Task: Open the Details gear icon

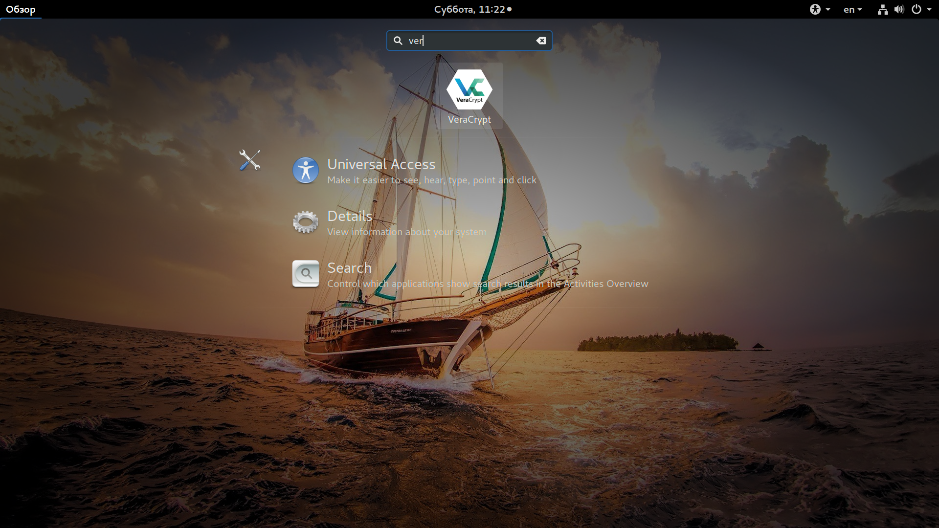Action: (x=306, y=222)
